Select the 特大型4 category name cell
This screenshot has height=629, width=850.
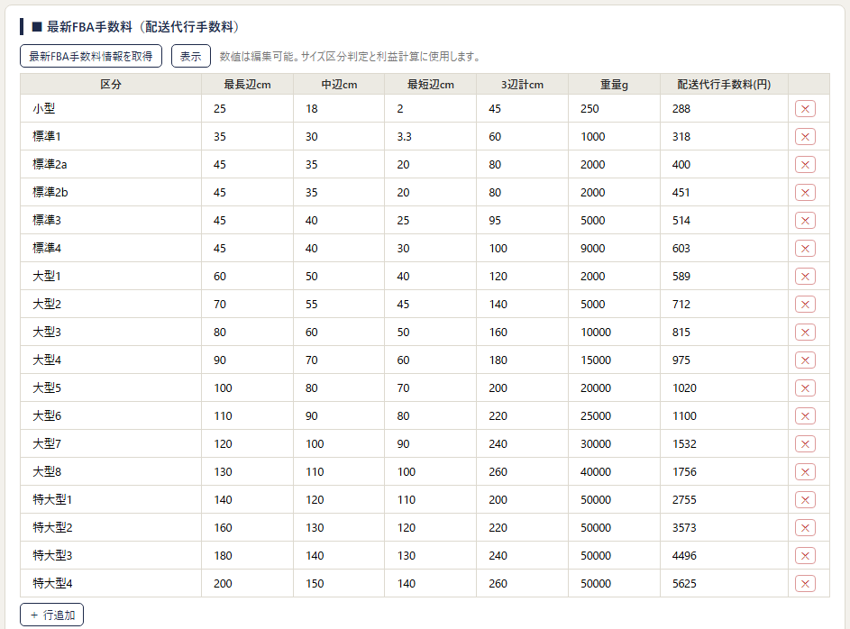pos(111,583)
